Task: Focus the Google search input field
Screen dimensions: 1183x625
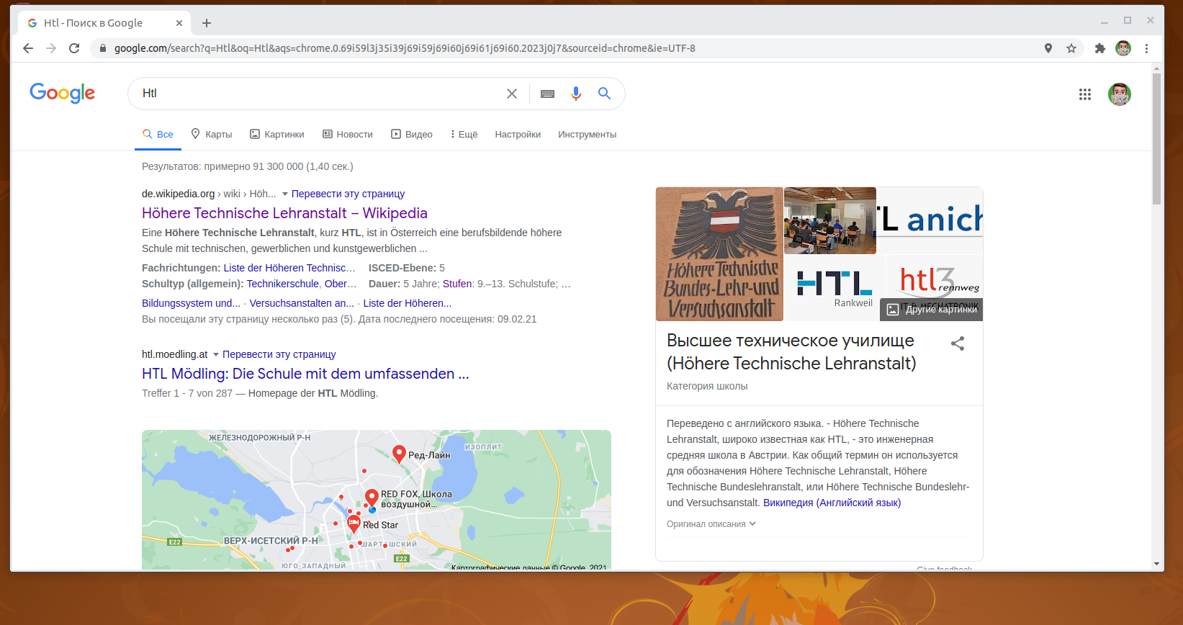Action: pos(317,94)
